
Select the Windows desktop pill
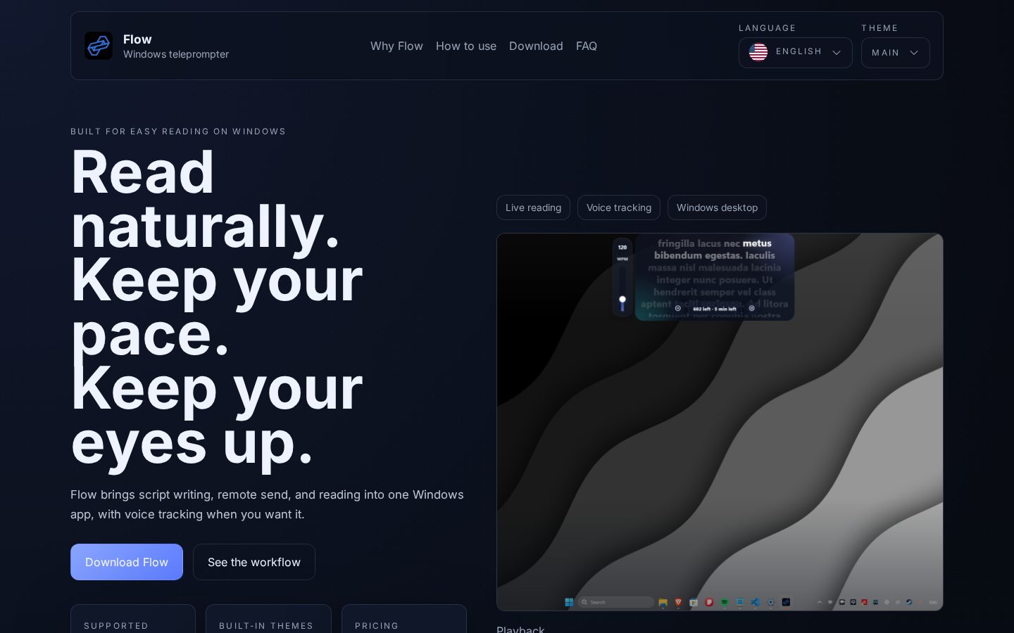click(717, 207)
